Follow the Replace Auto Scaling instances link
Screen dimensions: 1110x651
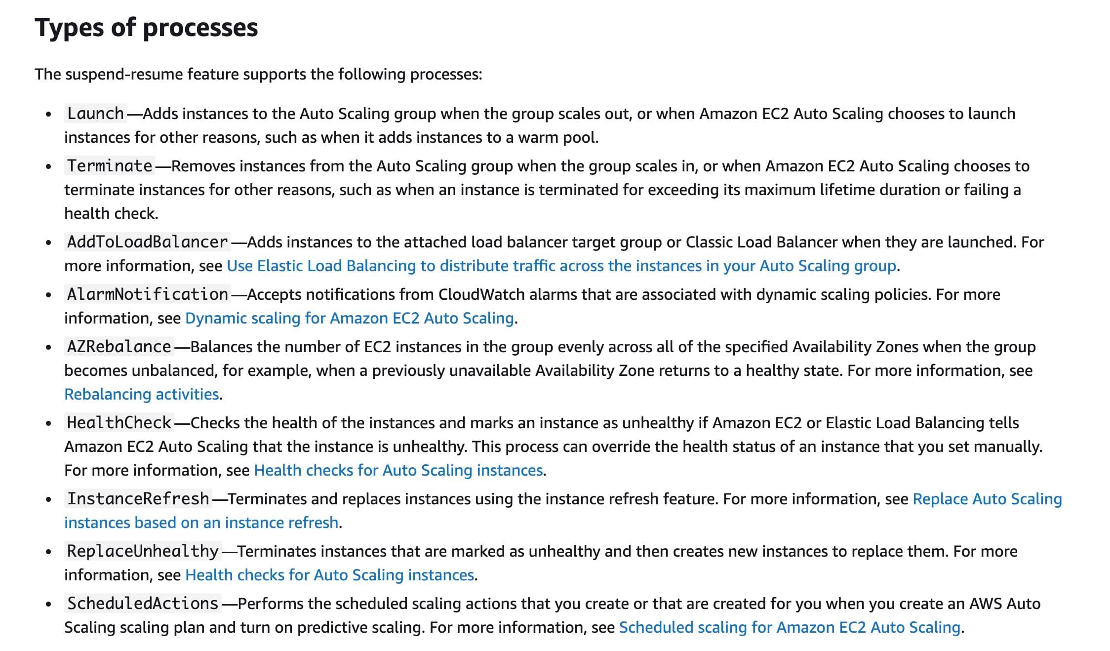pos(987,499)
